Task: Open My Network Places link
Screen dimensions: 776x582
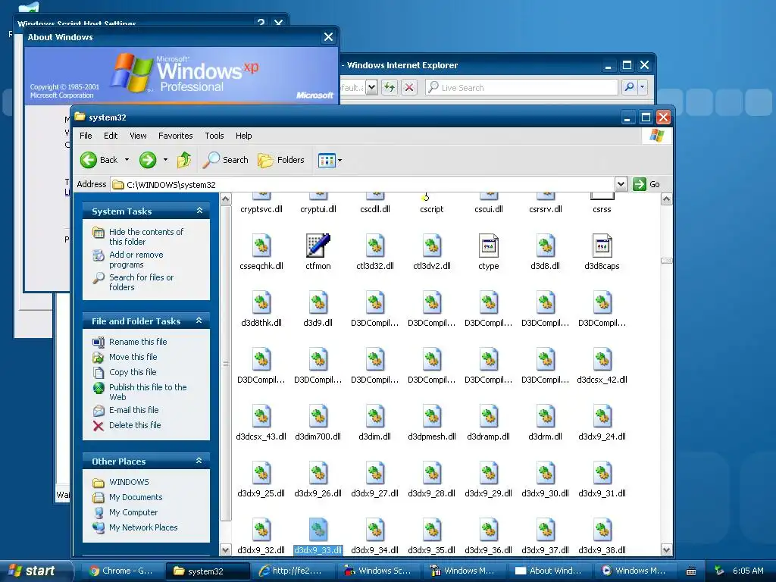Action: pyautogui.click(x=143, y=527)
